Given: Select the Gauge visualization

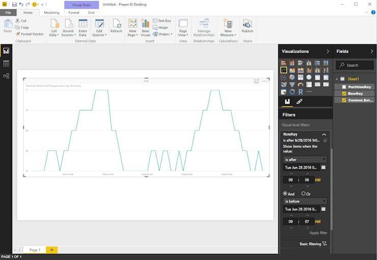Looking at the screenshot, I should tap(301, 85).
